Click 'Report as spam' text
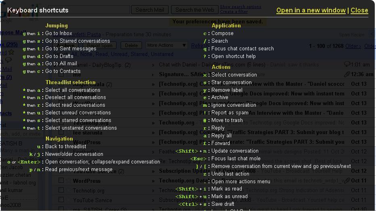 (x=230, y=113)
